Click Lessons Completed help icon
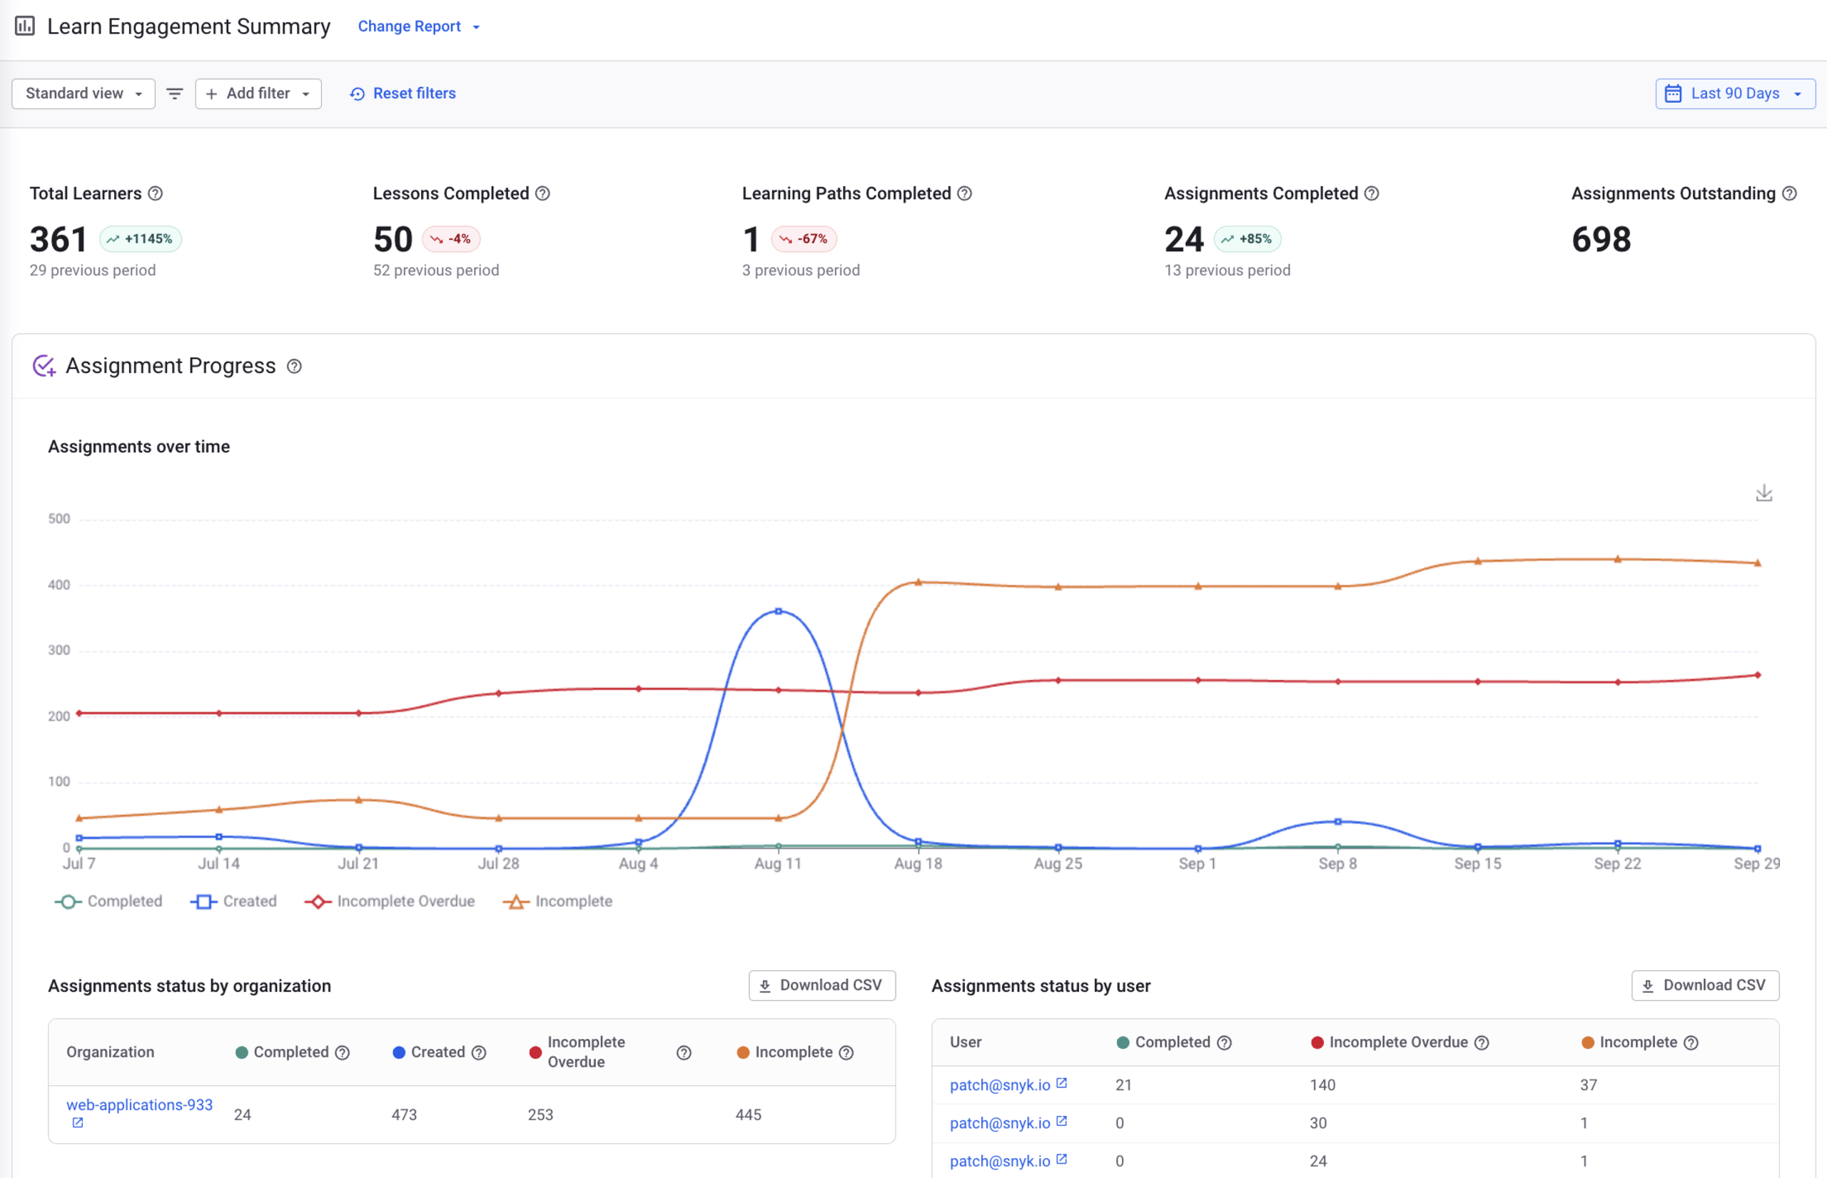Image resolution: width=1827 pixels, height=1178 pixels. 542,193
